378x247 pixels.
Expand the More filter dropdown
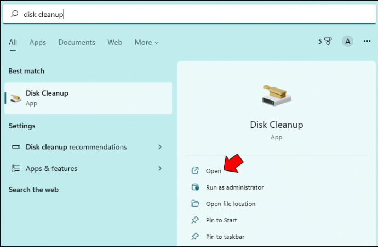[x=146, y=42]
